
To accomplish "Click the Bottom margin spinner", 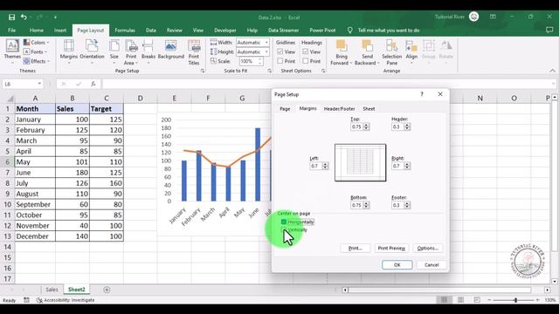I will click(x=367, y=205).
